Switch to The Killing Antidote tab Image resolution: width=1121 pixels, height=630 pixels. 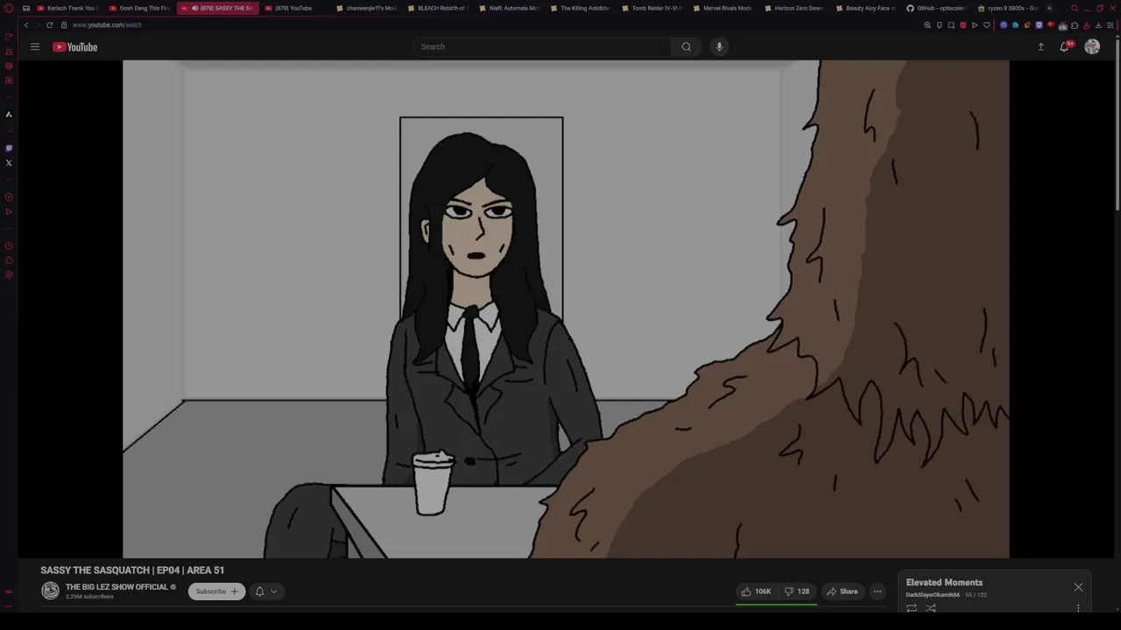580,8
